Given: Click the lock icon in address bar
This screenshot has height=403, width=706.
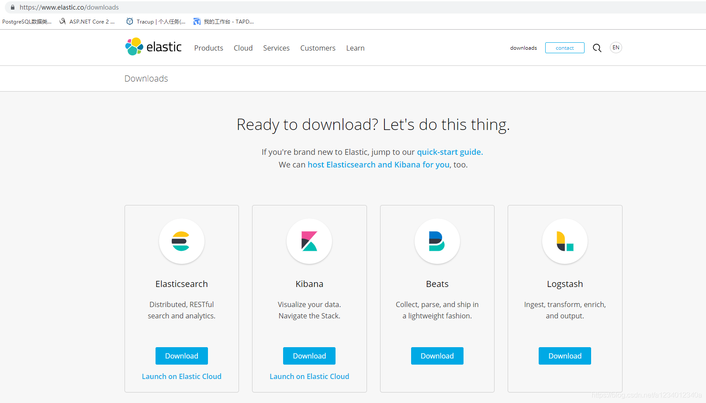Looking at the screenshot, I should pyautogui.click(x=13, y=7).
